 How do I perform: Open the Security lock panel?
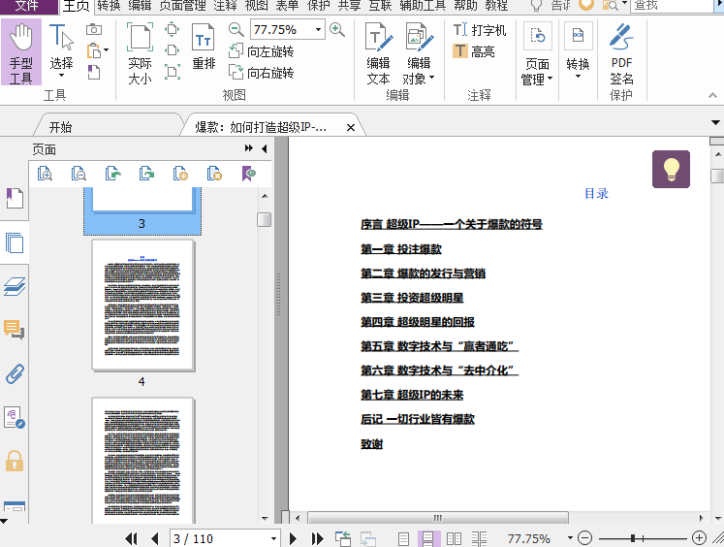tap(15, 461)
